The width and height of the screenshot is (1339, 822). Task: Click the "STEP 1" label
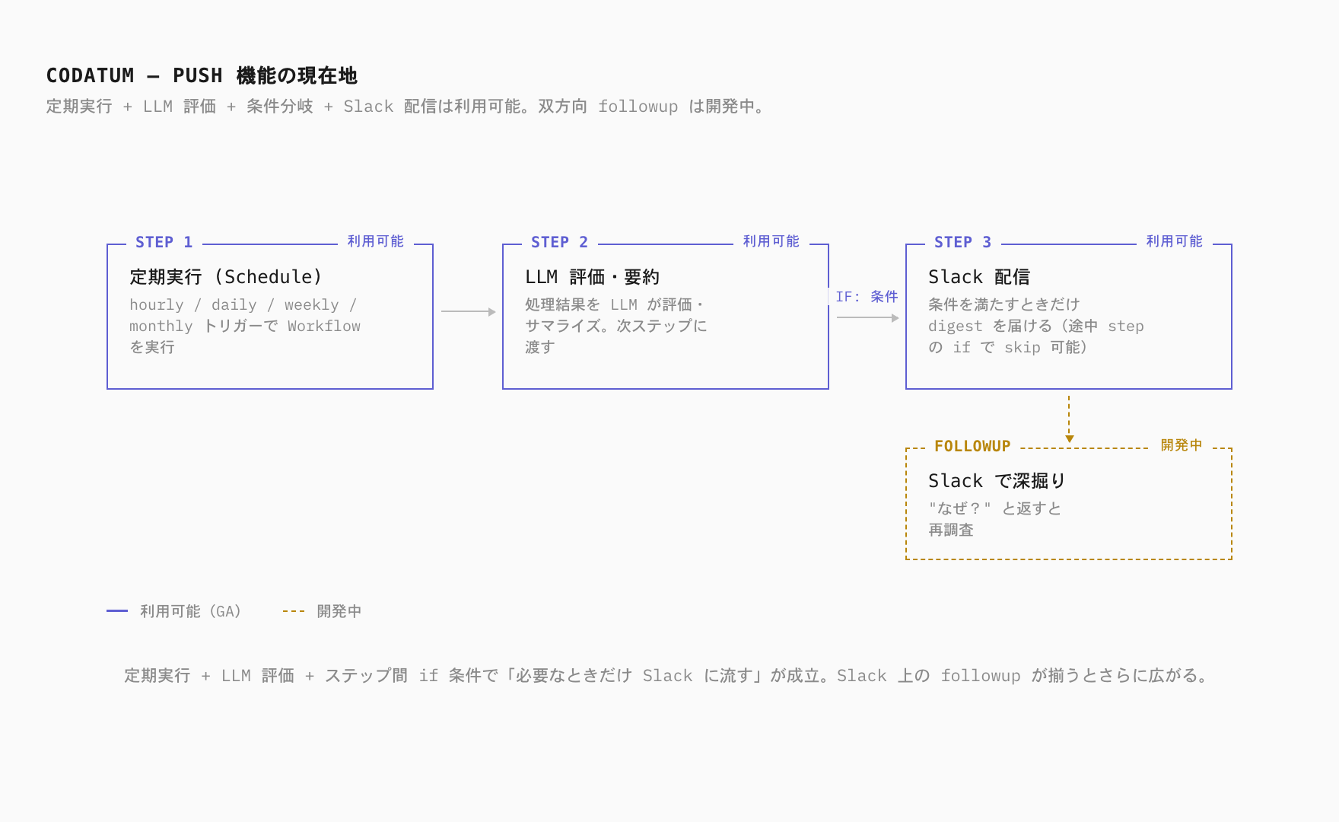164,242
